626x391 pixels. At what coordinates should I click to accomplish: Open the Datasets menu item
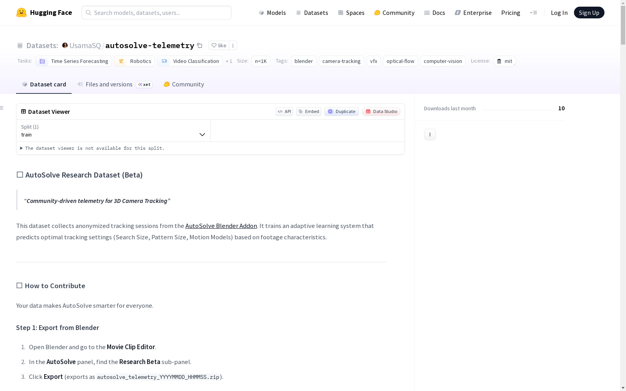coord(312,13)
